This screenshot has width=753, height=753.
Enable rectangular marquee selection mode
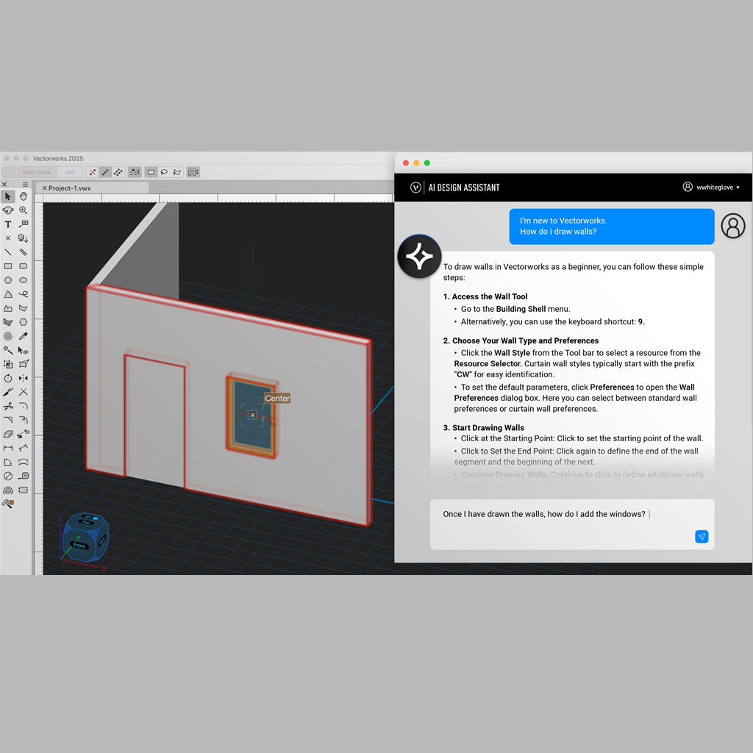(x=151, y=172)
